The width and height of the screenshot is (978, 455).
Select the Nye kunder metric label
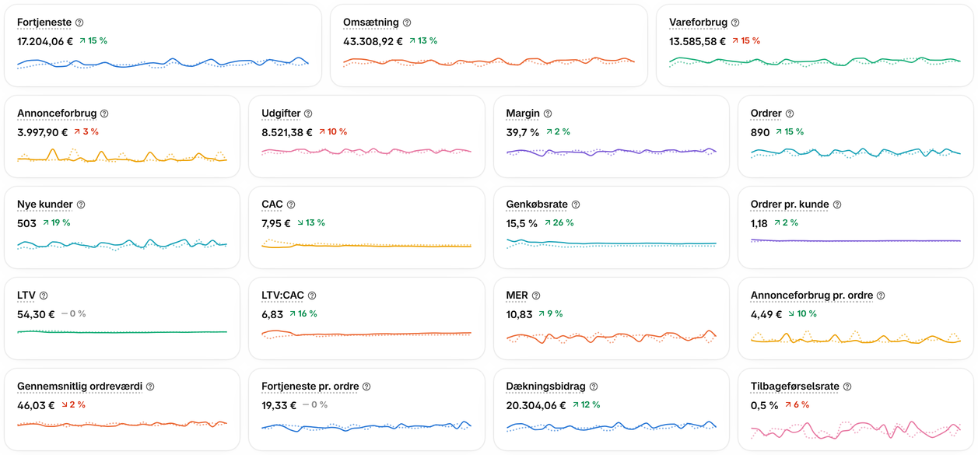pyautogui.click(x=45, y=205)
